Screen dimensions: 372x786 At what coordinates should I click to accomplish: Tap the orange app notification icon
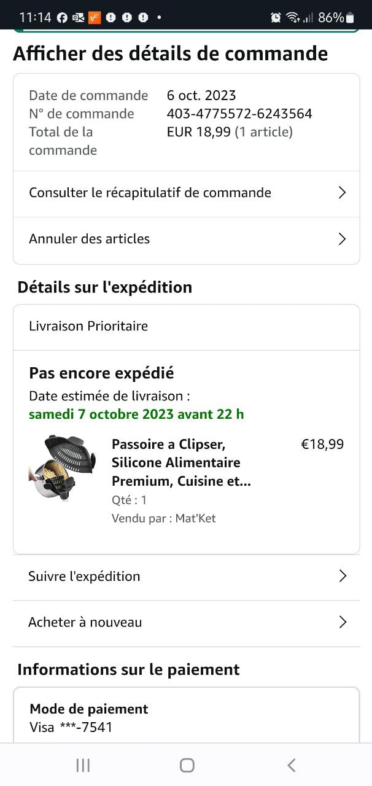[x=94, y=18]
